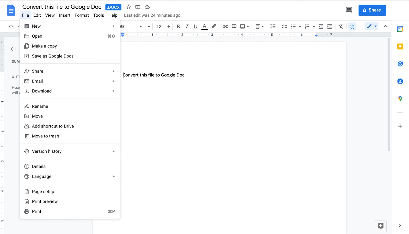Get add-ons with the plus icon
This screenshot has height=234, width=409.
click(x=400, y=126)
